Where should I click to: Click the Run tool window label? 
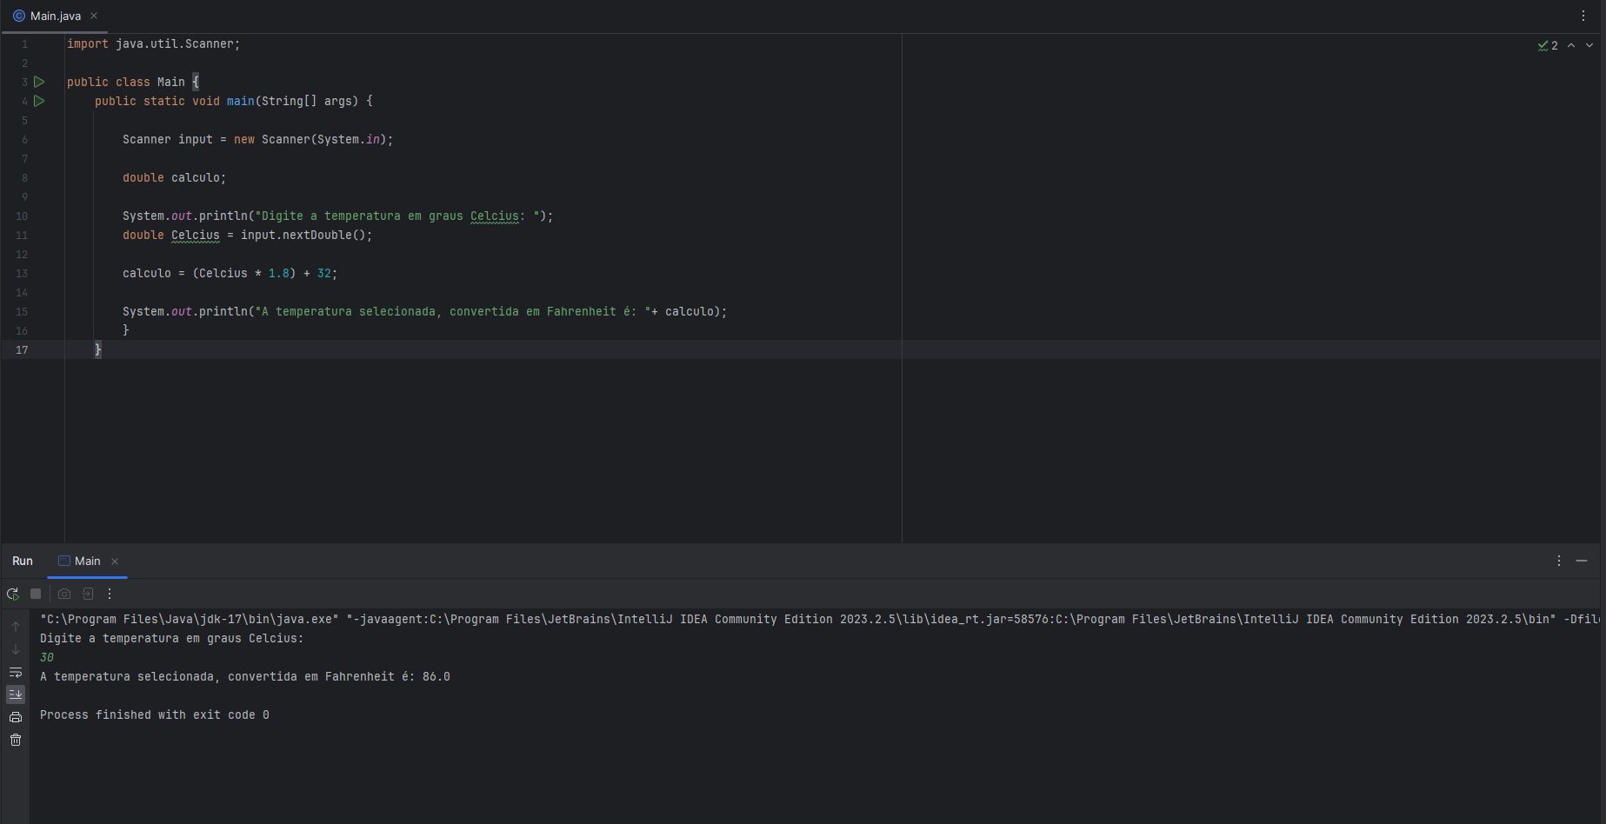[23, 561]
